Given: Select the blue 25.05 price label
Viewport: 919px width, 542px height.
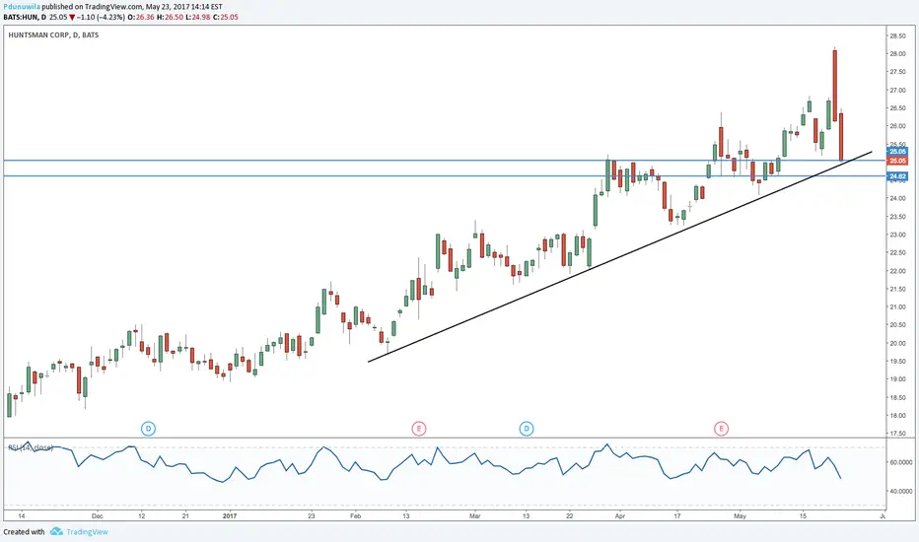Looking at the screenshot, I should 897,151.
